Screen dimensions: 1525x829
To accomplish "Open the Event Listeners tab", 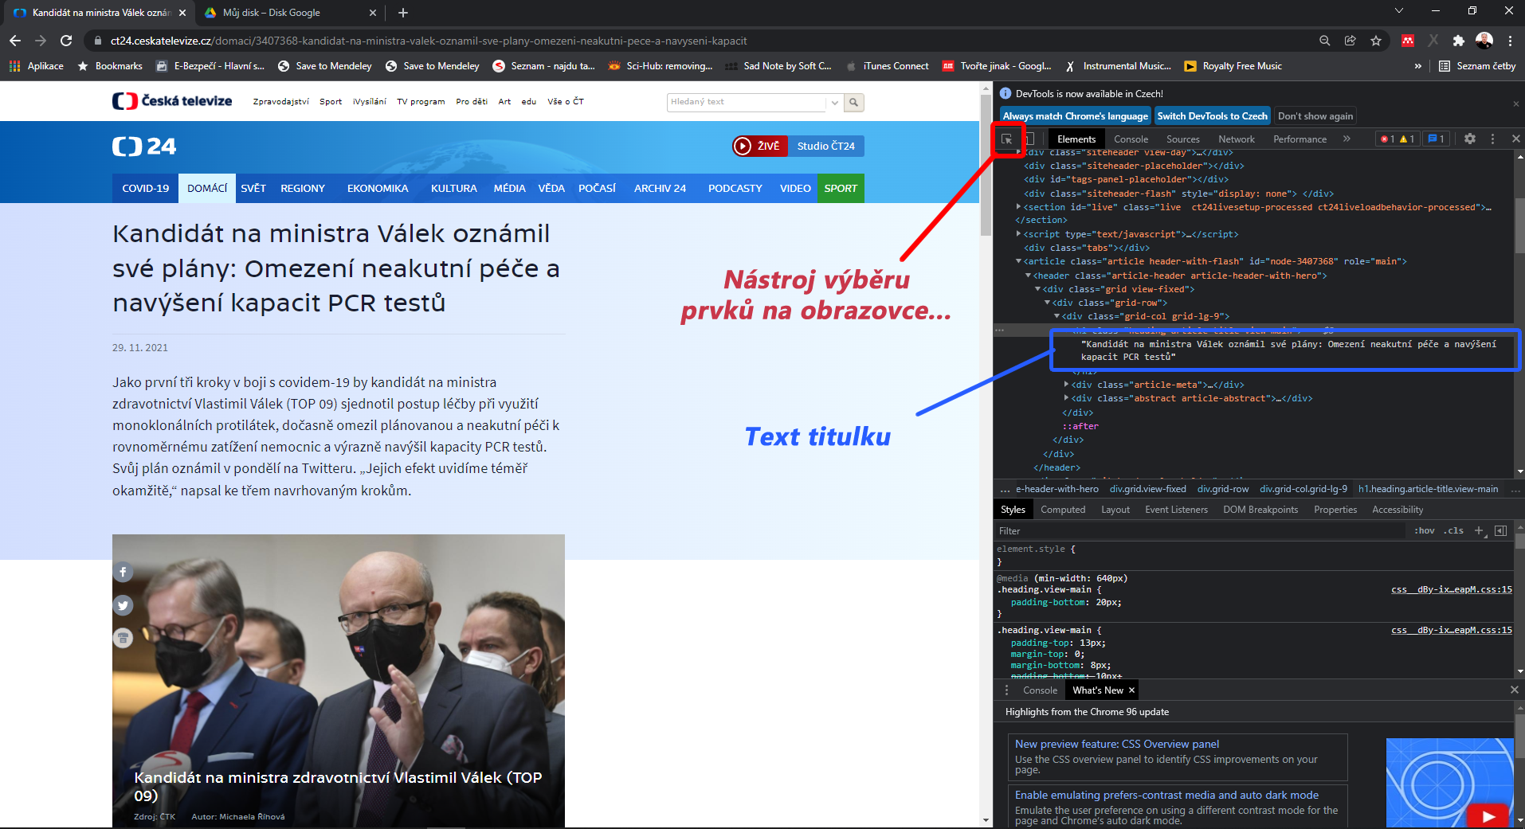I will pyautogui.click(x=1176, y=510).
